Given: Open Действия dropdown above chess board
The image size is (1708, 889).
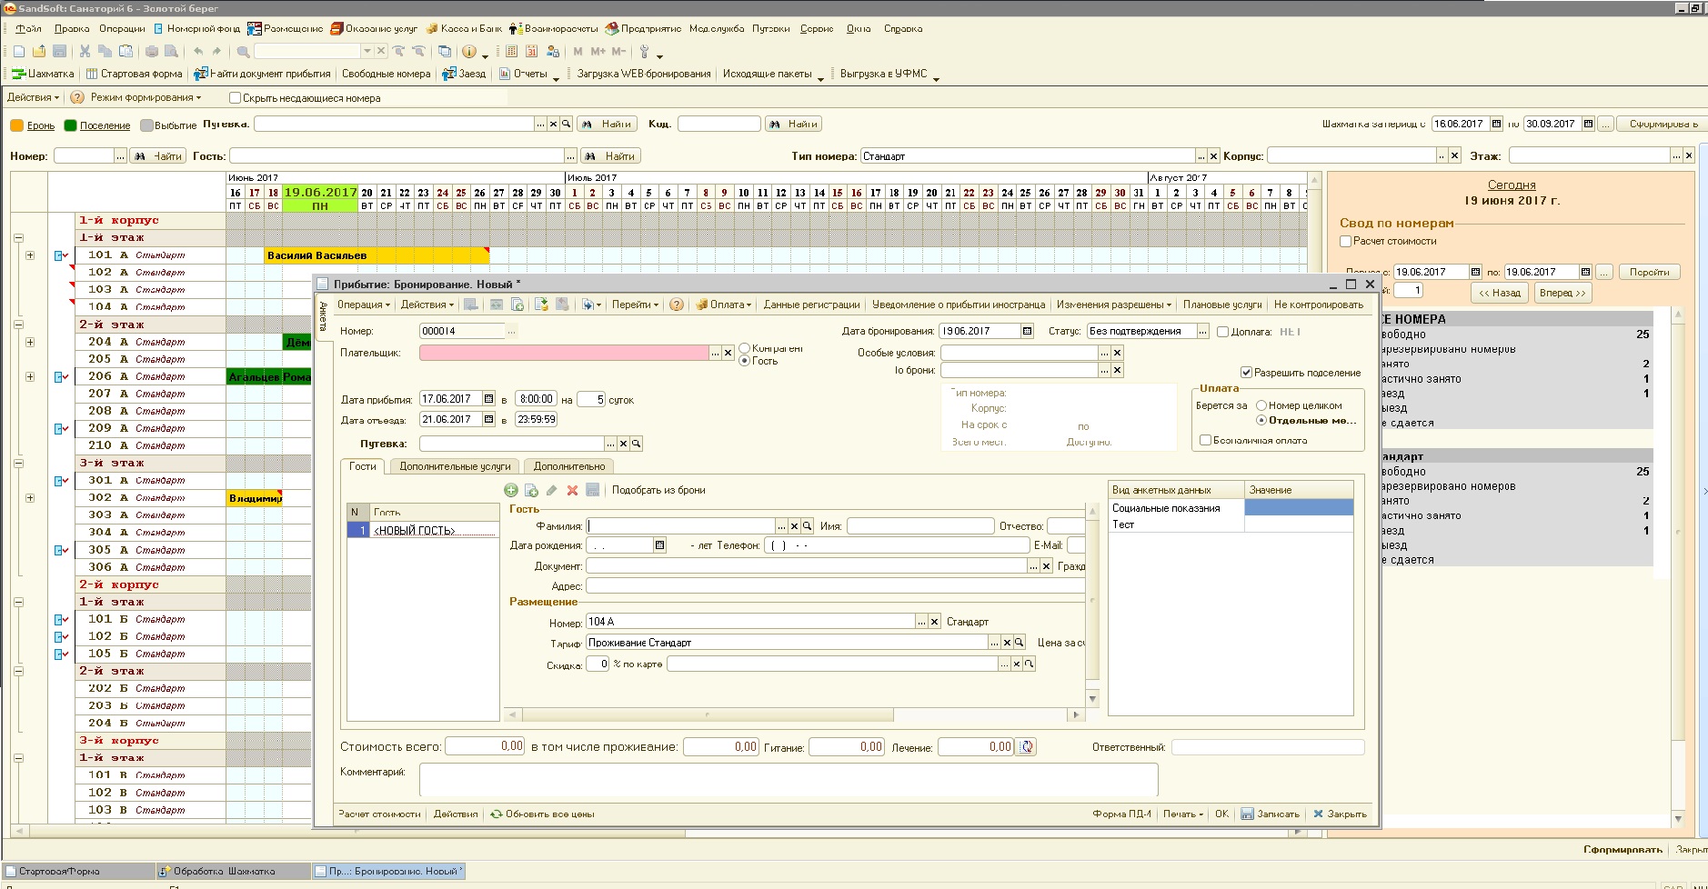Looking at the screenshot, I should (x=33, y=98).
